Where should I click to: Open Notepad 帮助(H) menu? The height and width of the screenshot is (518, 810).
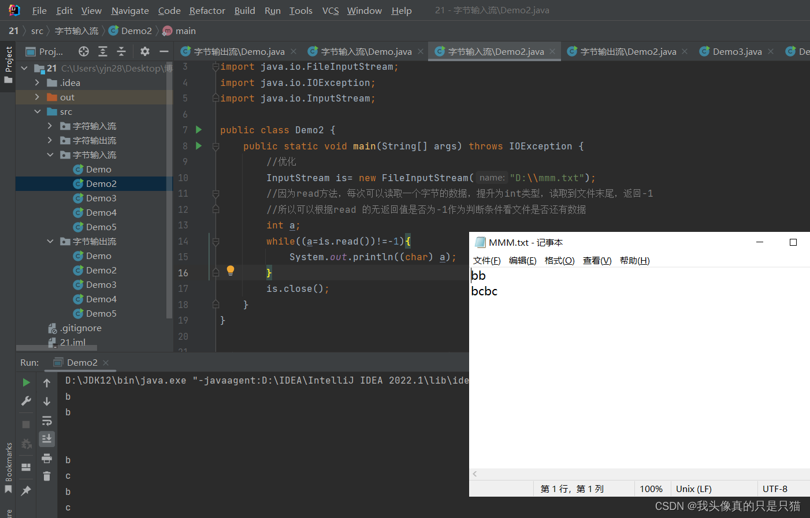click(x=634, y=261)
